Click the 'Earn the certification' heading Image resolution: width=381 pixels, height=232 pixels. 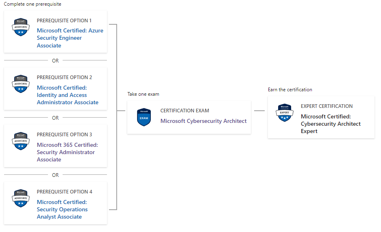click(x=290, y=89)
